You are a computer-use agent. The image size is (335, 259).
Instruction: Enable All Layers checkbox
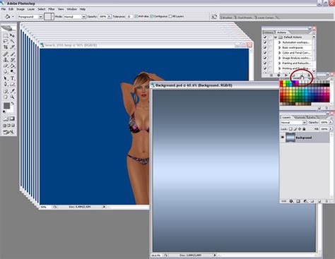170,16
